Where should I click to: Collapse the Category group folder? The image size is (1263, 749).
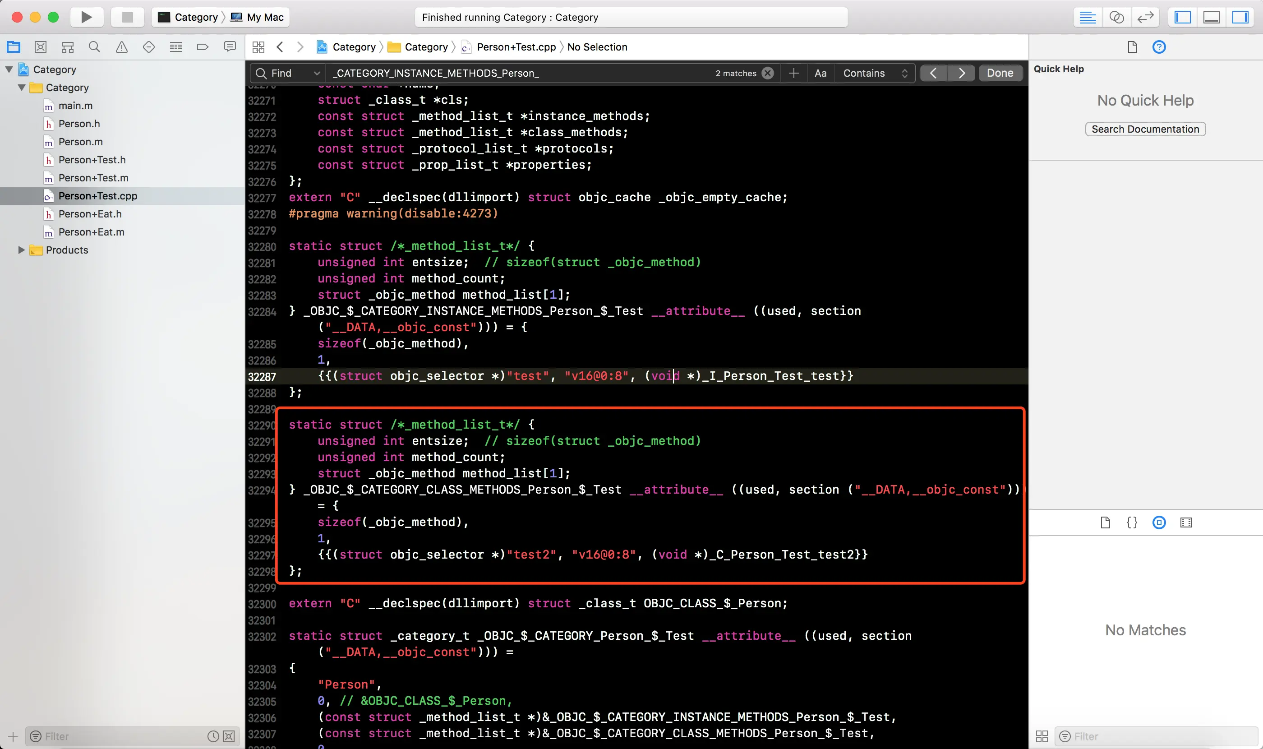[22, 88]
